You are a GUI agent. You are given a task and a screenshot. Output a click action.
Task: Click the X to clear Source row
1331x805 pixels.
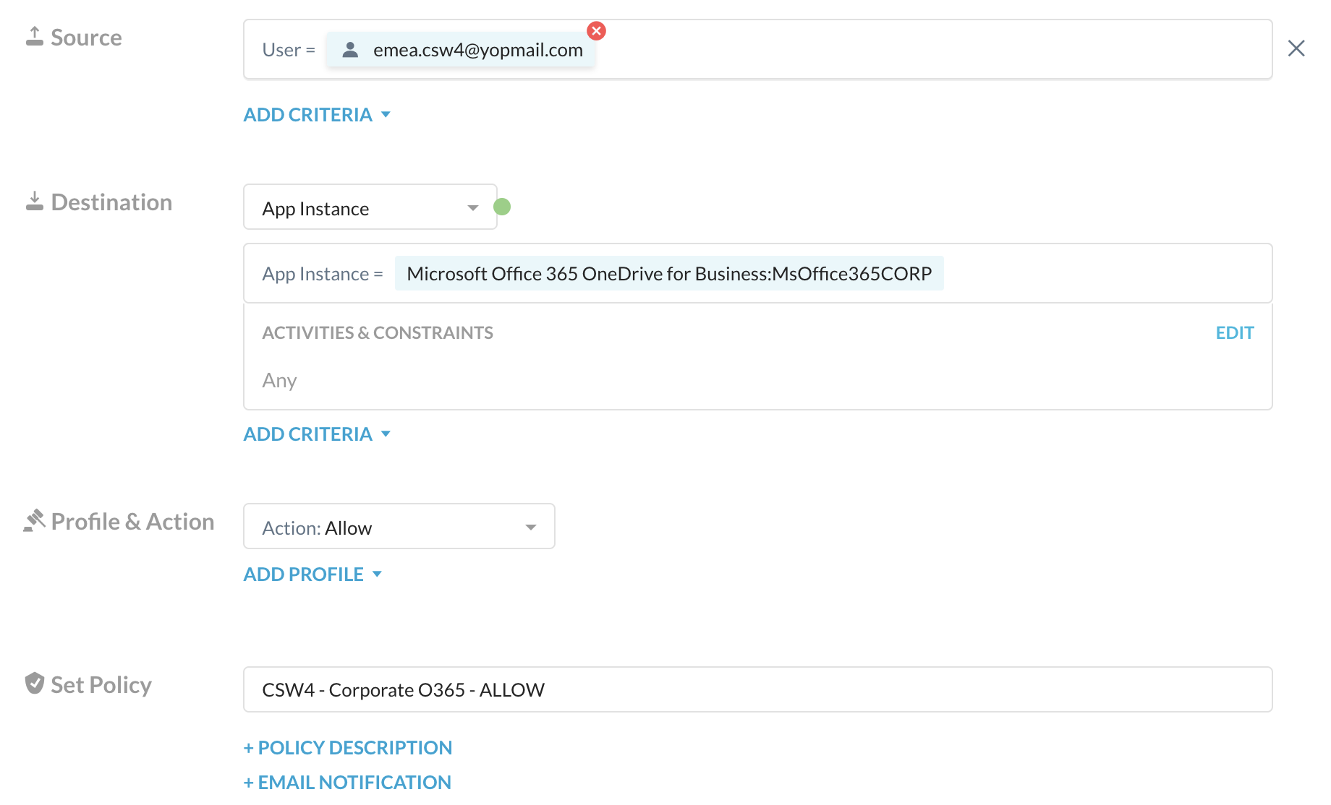point(1296,48)
